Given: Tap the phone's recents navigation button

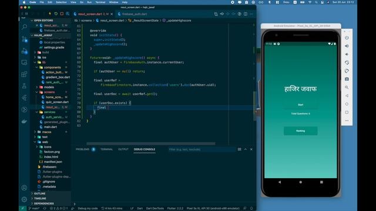Looking at the screenshot, I should (321, 182).
